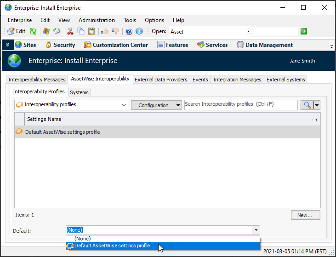
Task: Switch to Integration Messages tab
Action: tap(237, 80)
